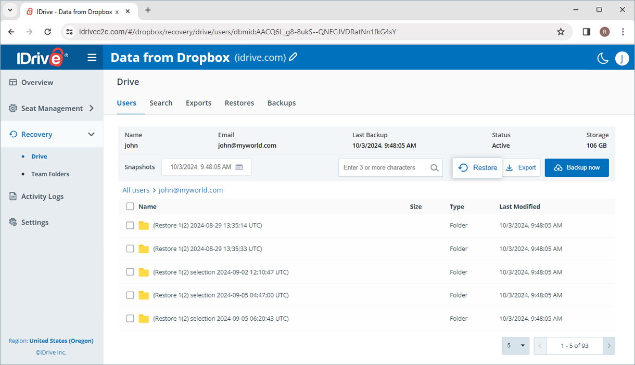Open the Snapshots date picker field
This screenshot has width=635, height=365.
207,167
